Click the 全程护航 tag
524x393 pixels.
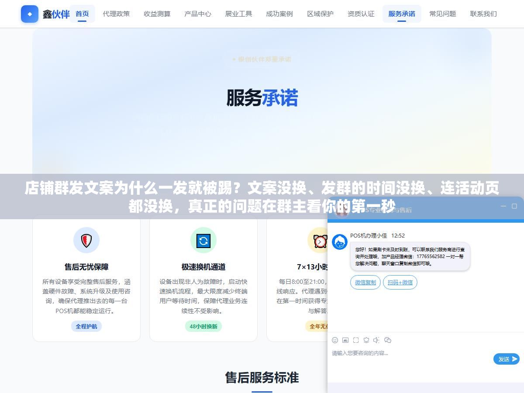(x=86, y=326)
